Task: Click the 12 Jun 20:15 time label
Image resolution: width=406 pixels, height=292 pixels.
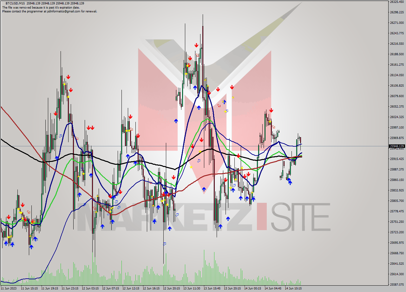Action: point(171,289)
